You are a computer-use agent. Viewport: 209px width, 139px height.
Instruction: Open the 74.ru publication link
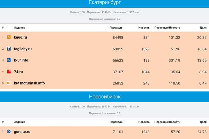tap(18, 72)
